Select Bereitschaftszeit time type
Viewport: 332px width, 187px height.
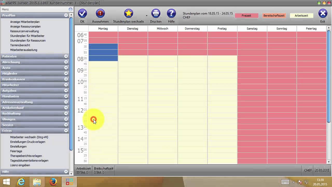coord(274,16)
